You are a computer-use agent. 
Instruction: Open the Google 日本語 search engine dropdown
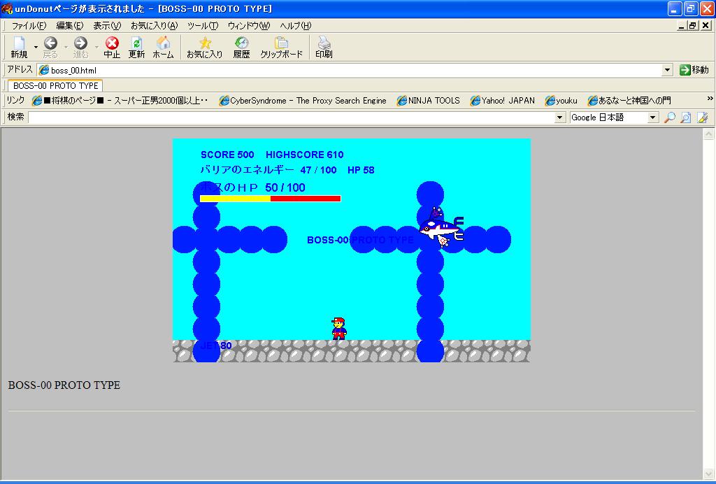coord(653,118)
